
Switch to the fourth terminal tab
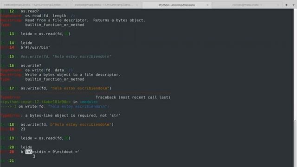(247, 5)
